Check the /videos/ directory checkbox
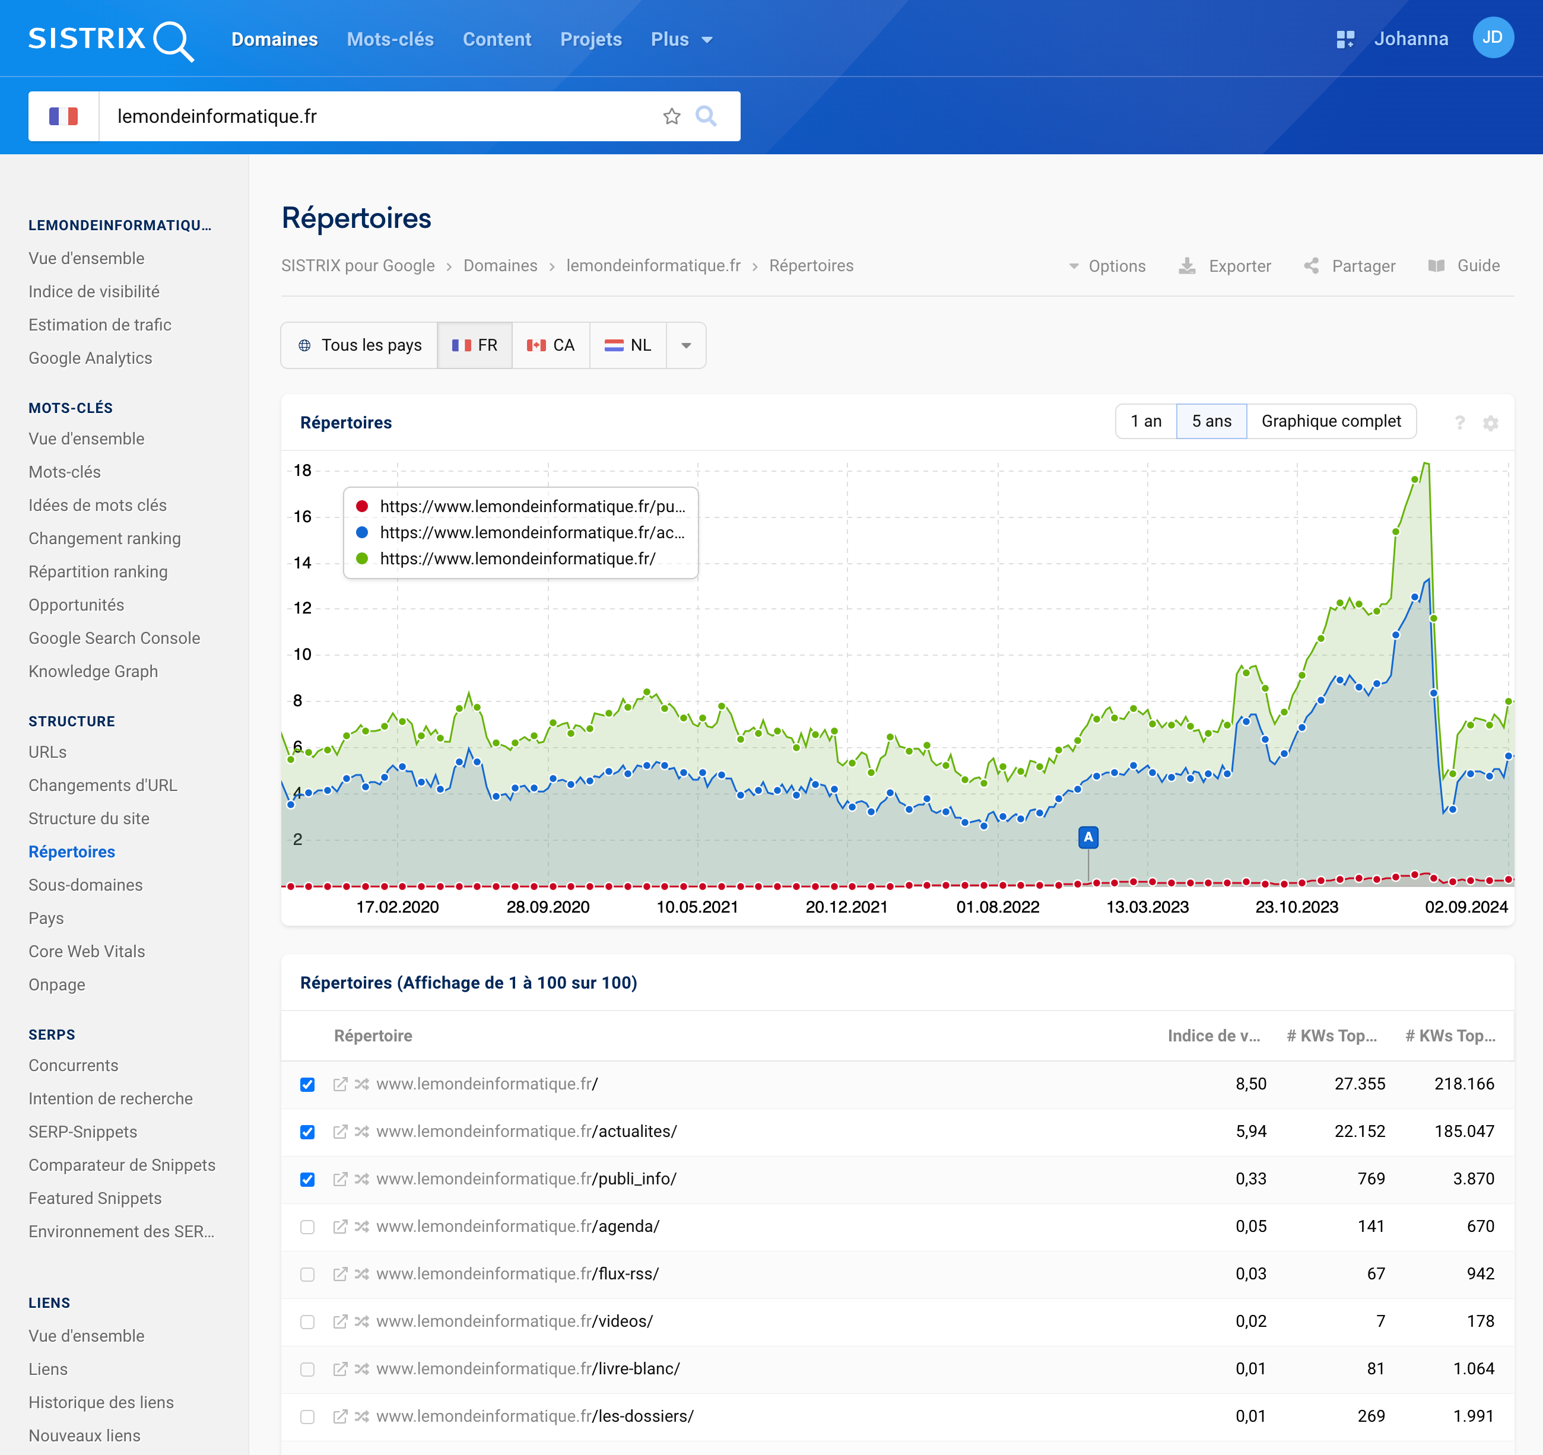Image resolution: width=1543 pixels, height=1455 pixels. [307, 1321]
